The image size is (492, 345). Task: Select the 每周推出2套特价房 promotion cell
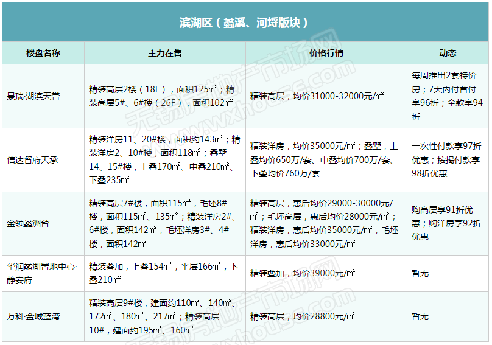pos(448,96)
